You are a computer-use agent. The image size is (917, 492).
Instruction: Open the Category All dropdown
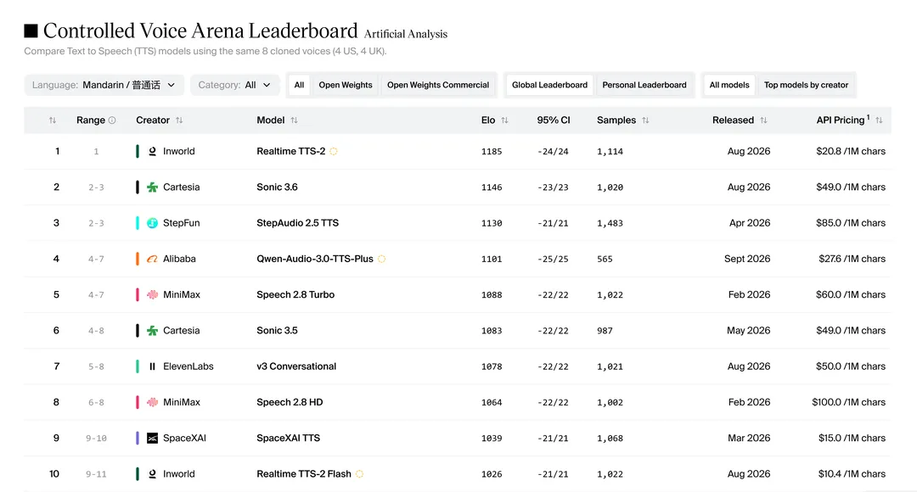(x=234, y=85)
